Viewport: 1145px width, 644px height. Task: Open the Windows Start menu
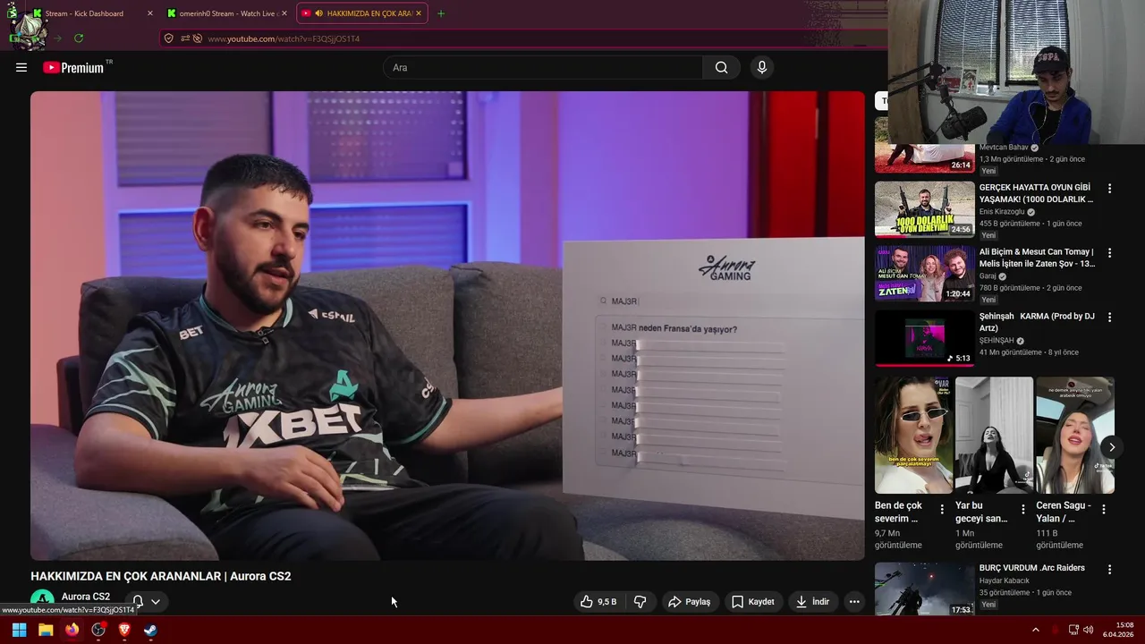pyautogui.click(x=19, y=630)
